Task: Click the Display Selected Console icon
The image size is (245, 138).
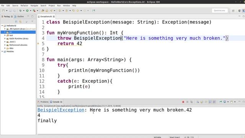Action: [225, 102]
